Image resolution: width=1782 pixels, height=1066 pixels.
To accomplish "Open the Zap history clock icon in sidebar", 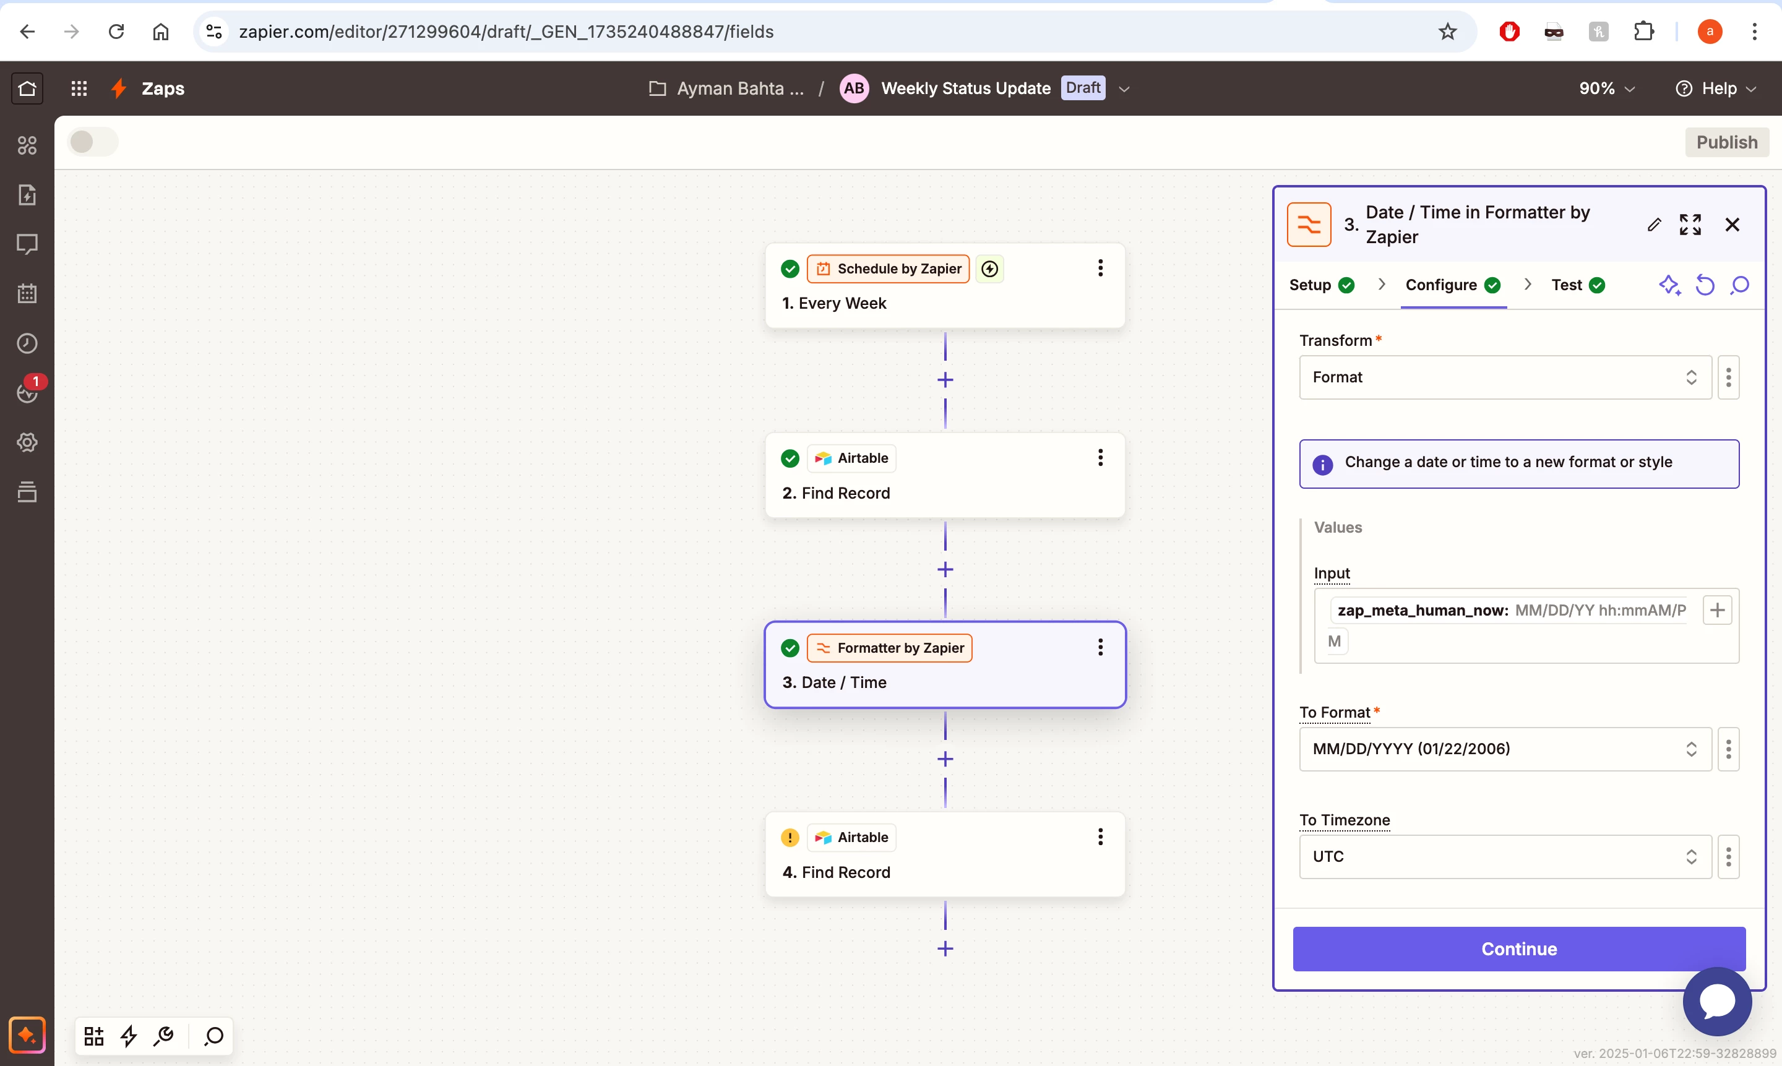I will pyautogui.click(x=27, y=343).
